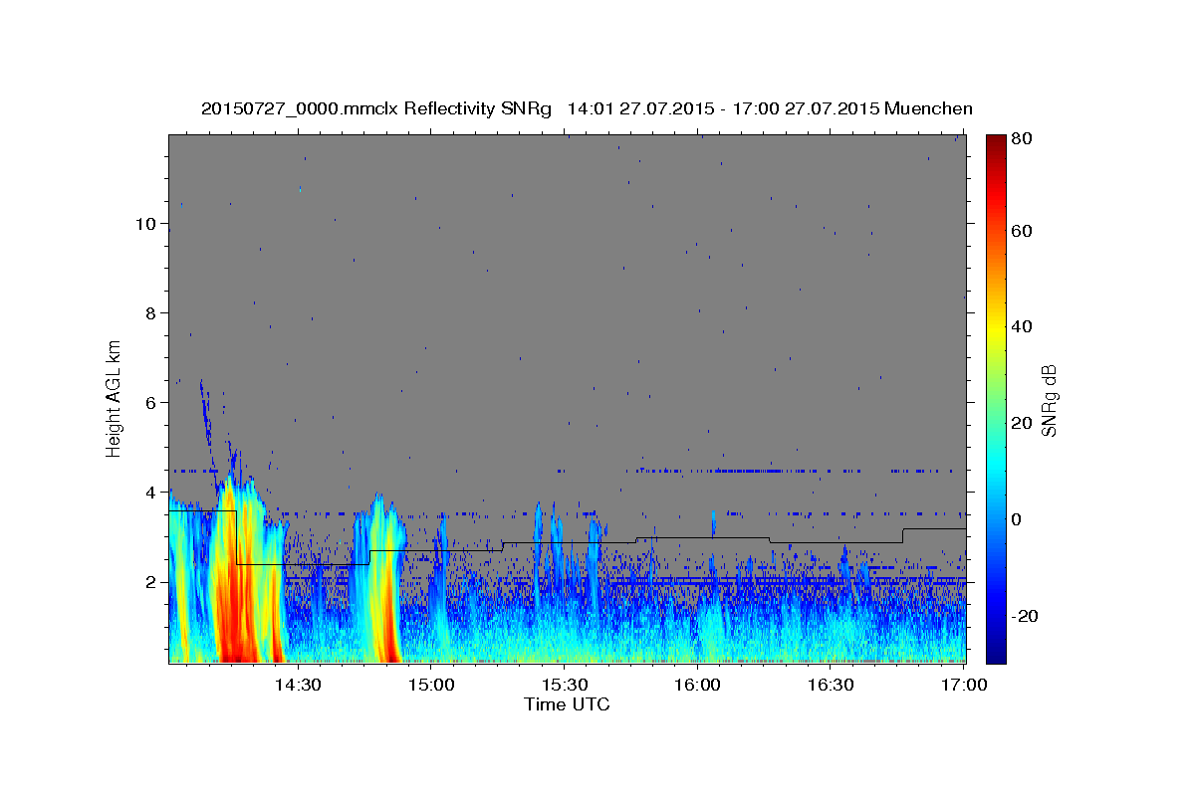Click the 'Time UTC' axis label

(567, 704)
